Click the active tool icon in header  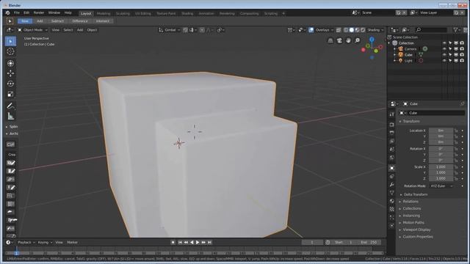coord(10,21)
